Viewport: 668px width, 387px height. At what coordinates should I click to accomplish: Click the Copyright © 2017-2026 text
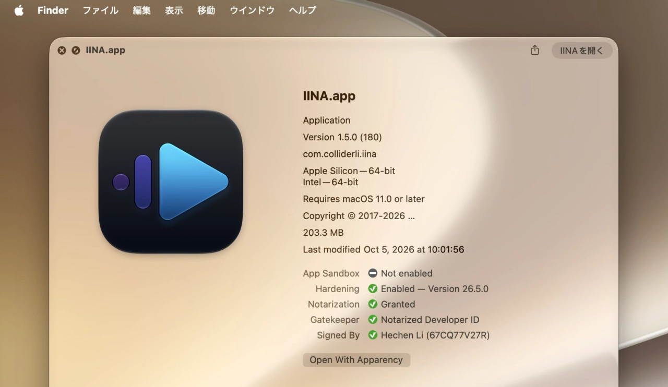[359, 216]
